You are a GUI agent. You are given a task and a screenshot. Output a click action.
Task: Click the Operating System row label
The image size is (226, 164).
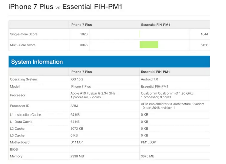pyautogui.click(x=24, y=79)
